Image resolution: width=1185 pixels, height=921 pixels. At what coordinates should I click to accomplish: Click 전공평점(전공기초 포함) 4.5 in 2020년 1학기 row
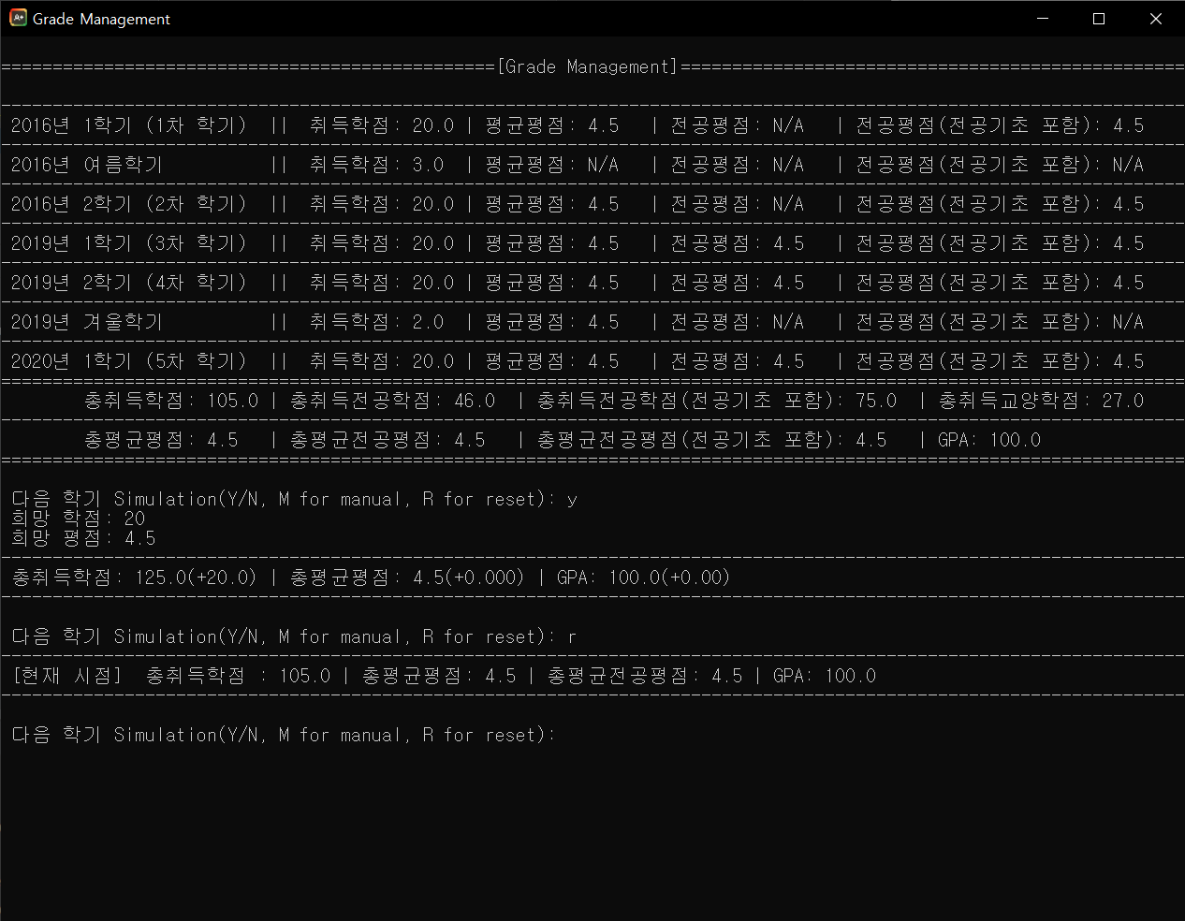point(1000,361)
